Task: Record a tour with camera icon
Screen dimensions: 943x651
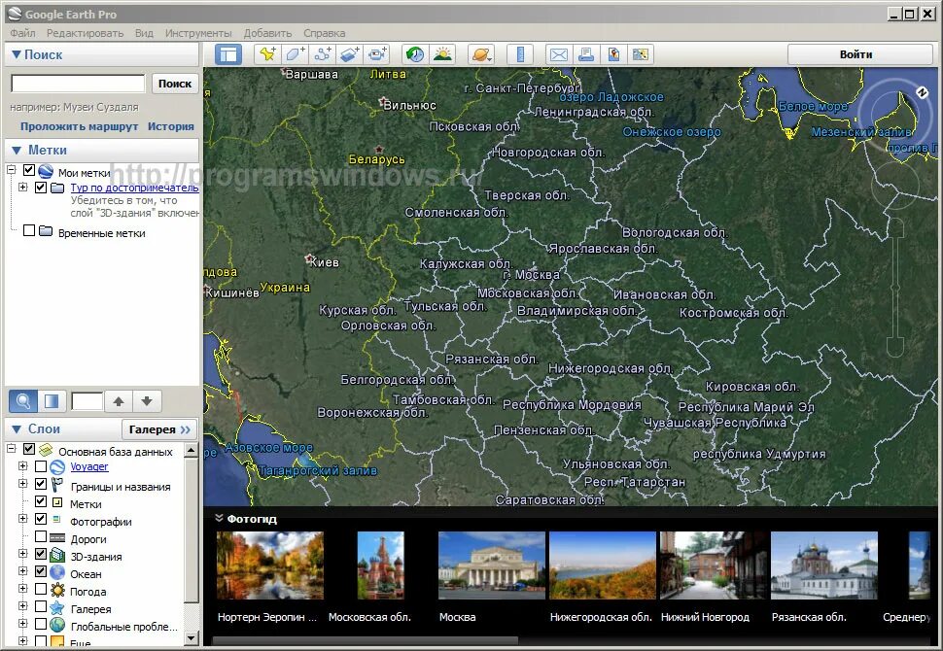Action: coord(377,54)
